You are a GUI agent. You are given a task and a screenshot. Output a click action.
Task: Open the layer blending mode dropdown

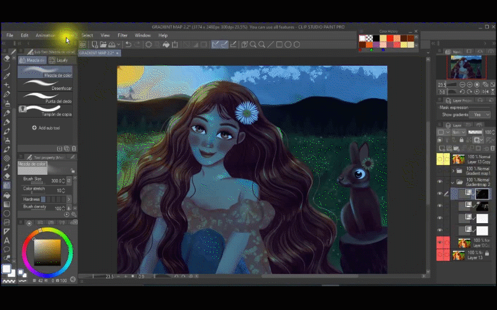458,133
